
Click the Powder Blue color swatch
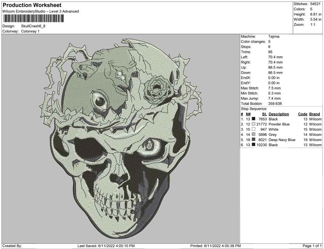click(254, 124)
